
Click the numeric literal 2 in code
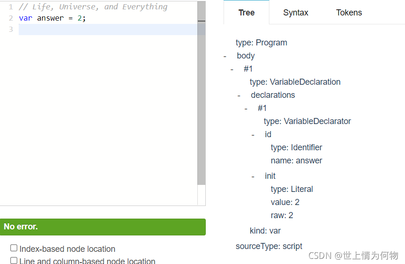tap(80, 18)
